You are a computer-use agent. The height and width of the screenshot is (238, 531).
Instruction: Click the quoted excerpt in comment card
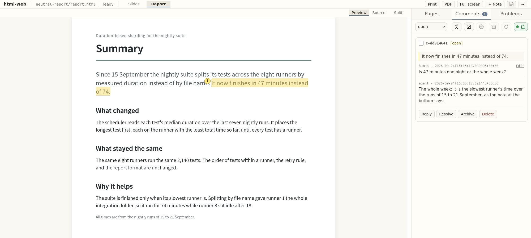pyautogui.click(x=471, y=56)
